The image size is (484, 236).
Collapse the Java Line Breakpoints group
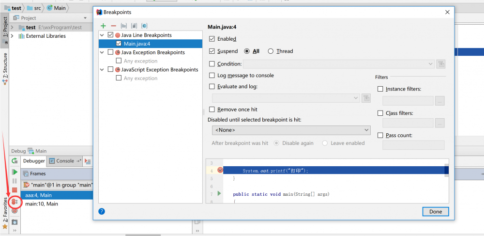pyautogui.click(x=102, y=35)
